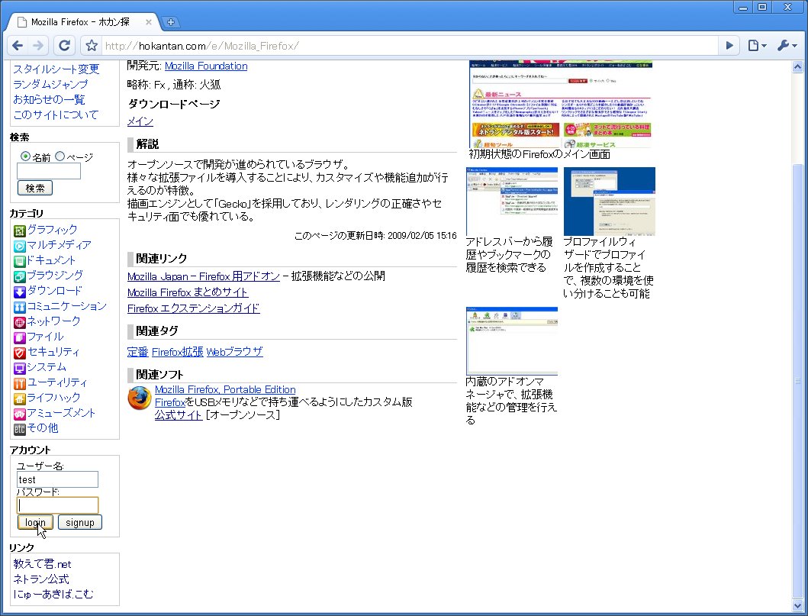
Task: Click the ファイル category icon
Action: (20, 337)
